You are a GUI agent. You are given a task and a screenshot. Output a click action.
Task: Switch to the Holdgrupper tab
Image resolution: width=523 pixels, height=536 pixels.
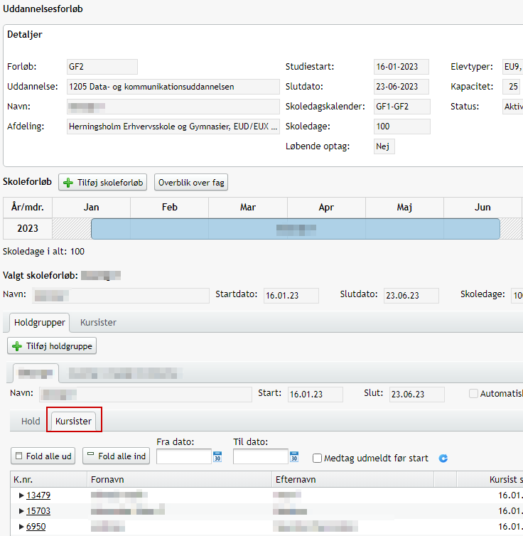pyautogui.click(x=39, y=322)
